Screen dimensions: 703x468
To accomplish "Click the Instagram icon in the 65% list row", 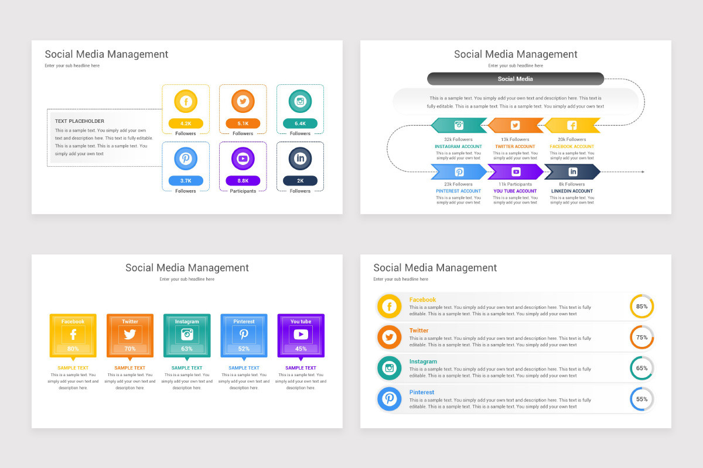I will point(390,368).
